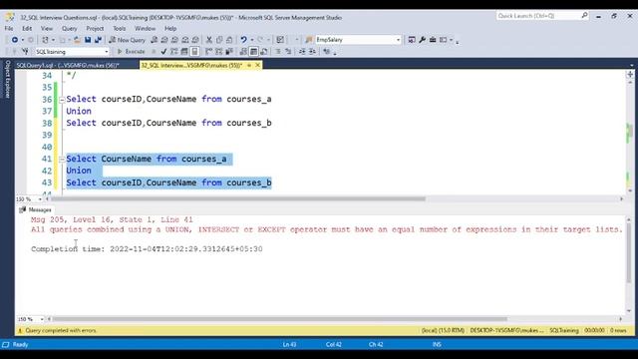Click the Redo arrow icon
Screen dimensions: 638x359
[x=260, y=40]
